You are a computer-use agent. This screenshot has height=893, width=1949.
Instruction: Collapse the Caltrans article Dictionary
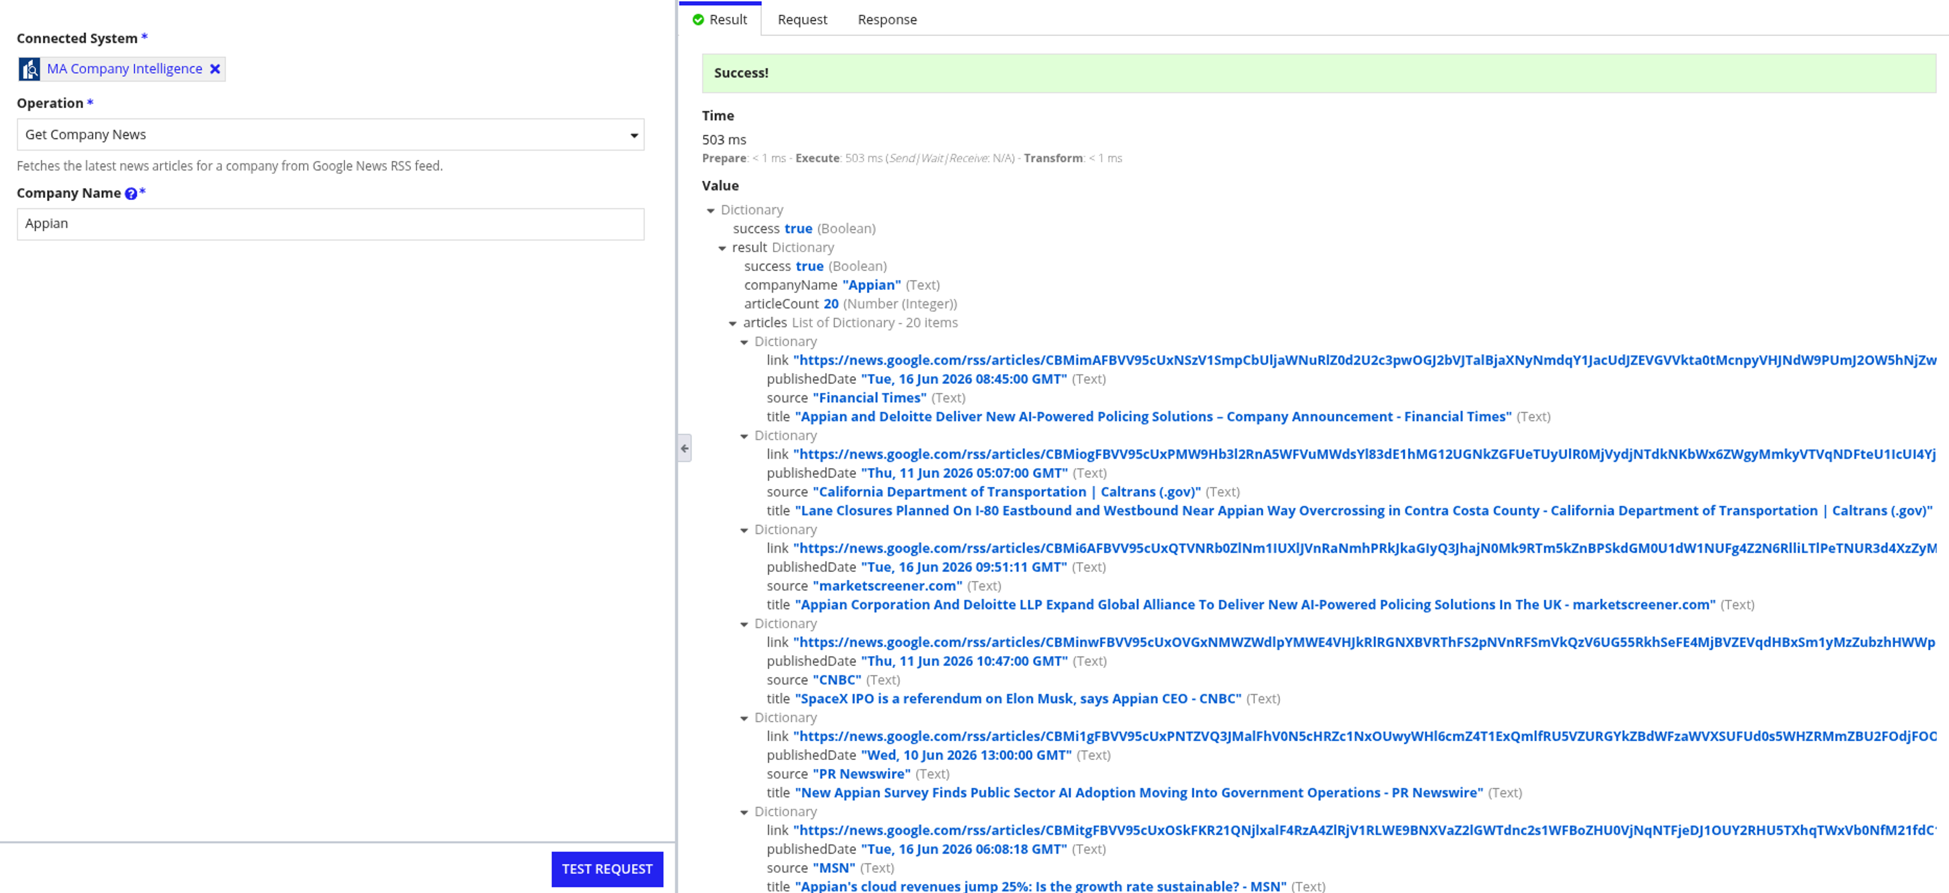[744, 436]
